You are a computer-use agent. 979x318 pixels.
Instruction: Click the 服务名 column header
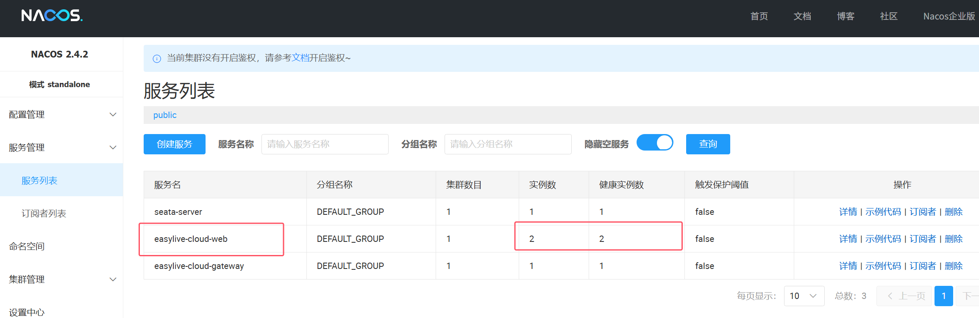(167, 185)
